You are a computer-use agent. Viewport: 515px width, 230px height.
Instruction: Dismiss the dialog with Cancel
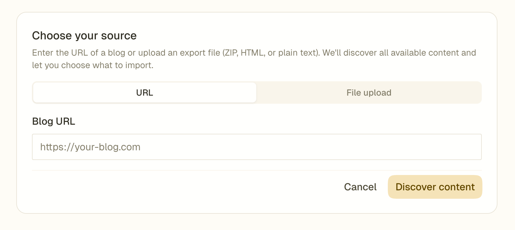360,187
